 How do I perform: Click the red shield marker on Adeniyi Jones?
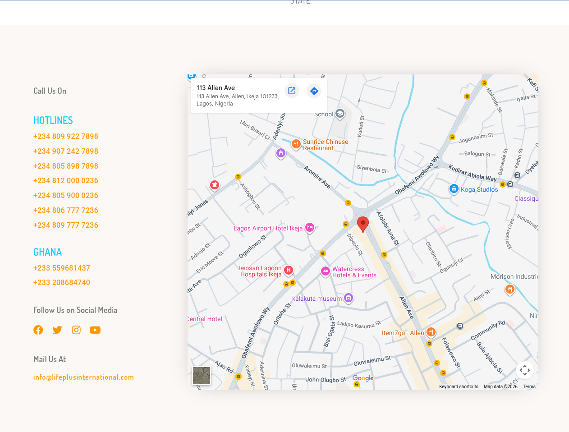pyautogui.click(x=215, y=185)
